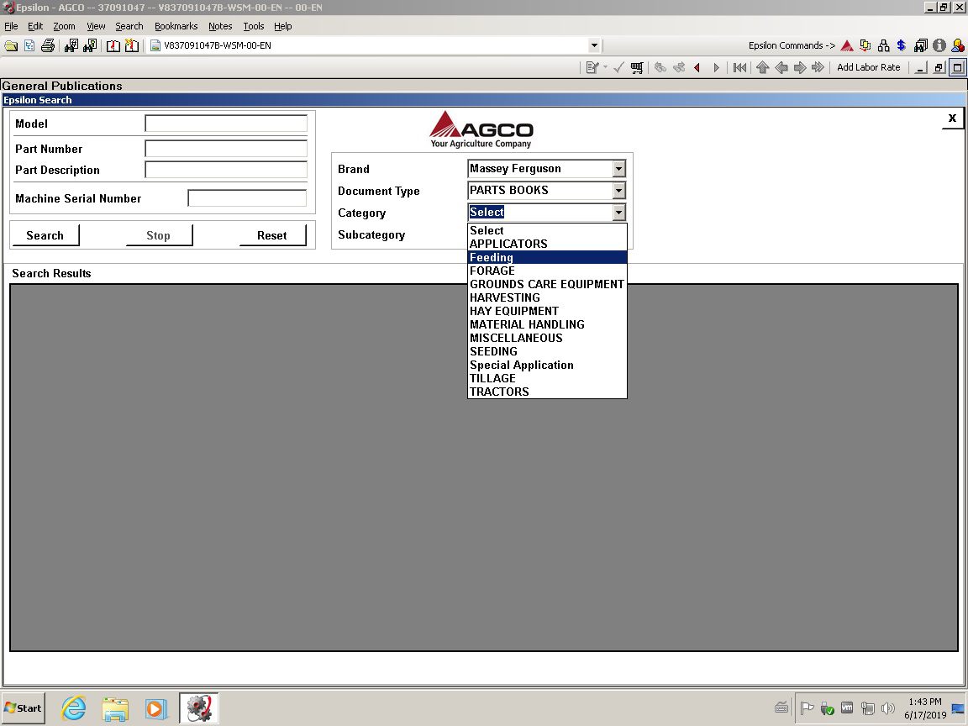This screenshot has height=726, width=968.
Task: Navigate back with the gray left arrow
Action: (x=781, y=68)
